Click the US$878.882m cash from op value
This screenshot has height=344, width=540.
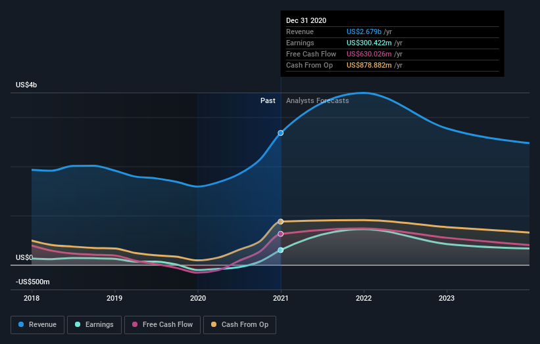coord(369,65)
